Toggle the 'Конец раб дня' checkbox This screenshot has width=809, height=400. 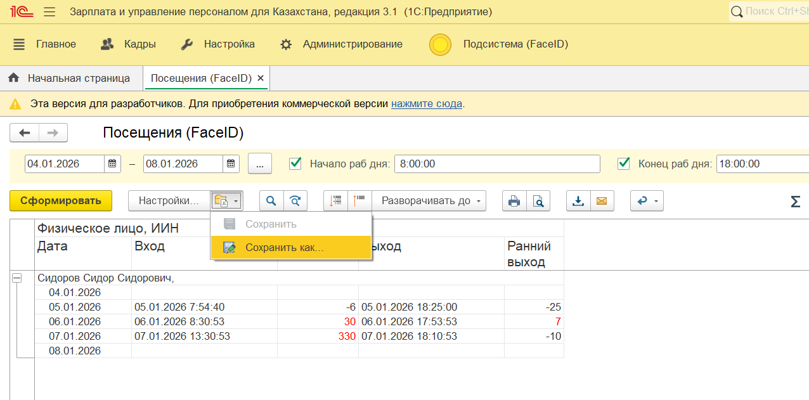[x=623, y=164]
